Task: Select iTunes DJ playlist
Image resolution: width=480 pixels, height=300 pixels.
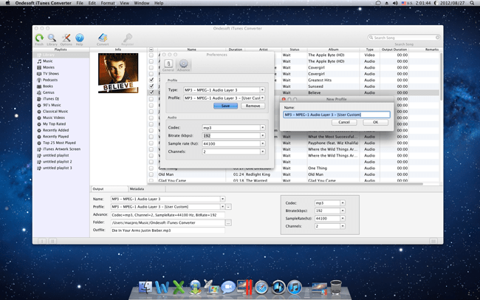Action: click(x=51, y=99)
